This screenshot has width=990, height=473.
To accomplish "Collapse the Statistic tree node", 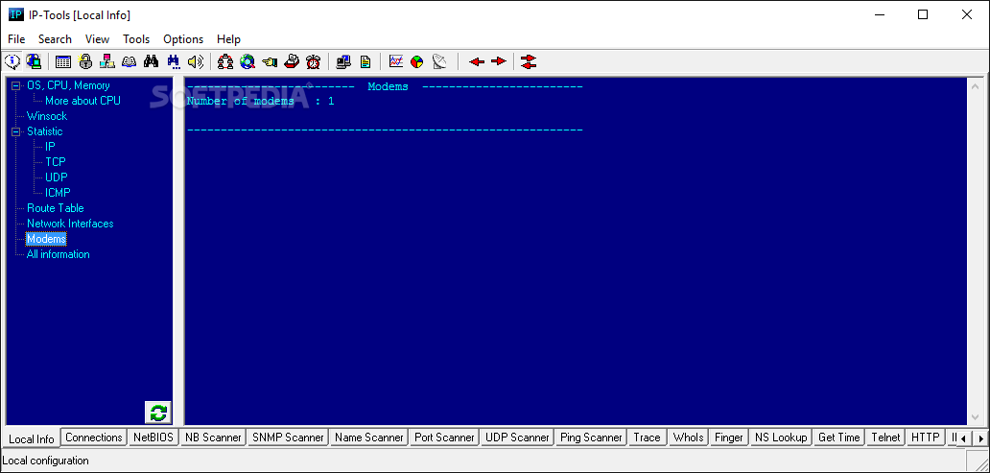I will pos(15,131).
